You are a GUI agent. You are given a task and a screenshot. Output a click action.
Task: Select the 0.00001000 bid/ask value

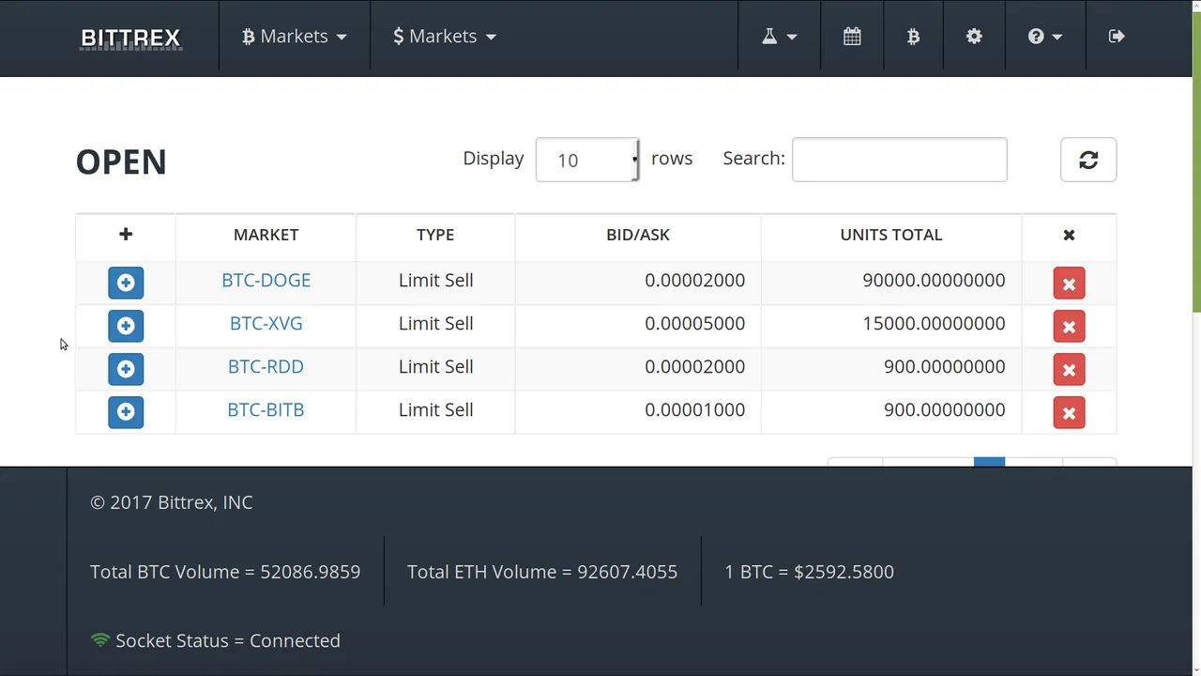click(695, 410)
